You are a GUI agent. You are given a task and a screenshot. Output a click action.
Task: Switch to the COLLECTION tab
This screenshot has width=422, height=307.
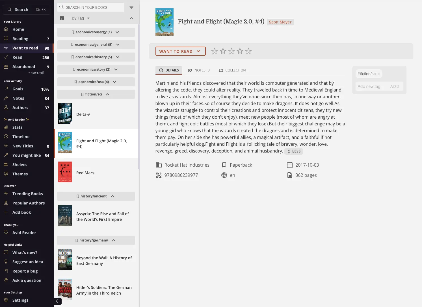click(x=232, y=70)
